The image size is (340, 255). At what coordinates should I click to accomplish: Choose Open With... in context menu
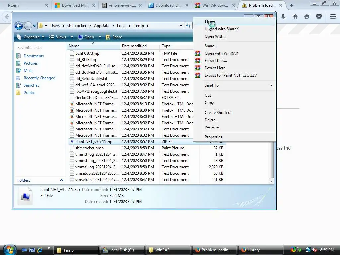click(234, 36)
